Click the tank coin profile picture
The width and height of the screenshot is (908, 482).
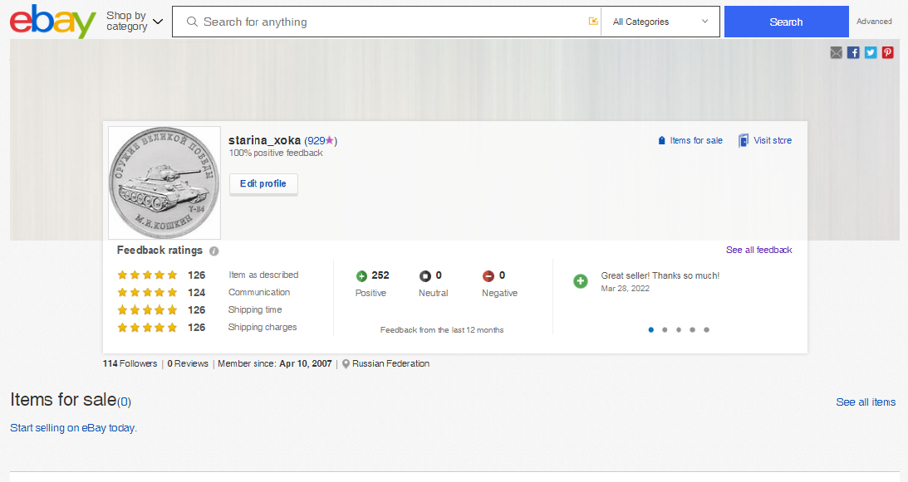(164, 183)
